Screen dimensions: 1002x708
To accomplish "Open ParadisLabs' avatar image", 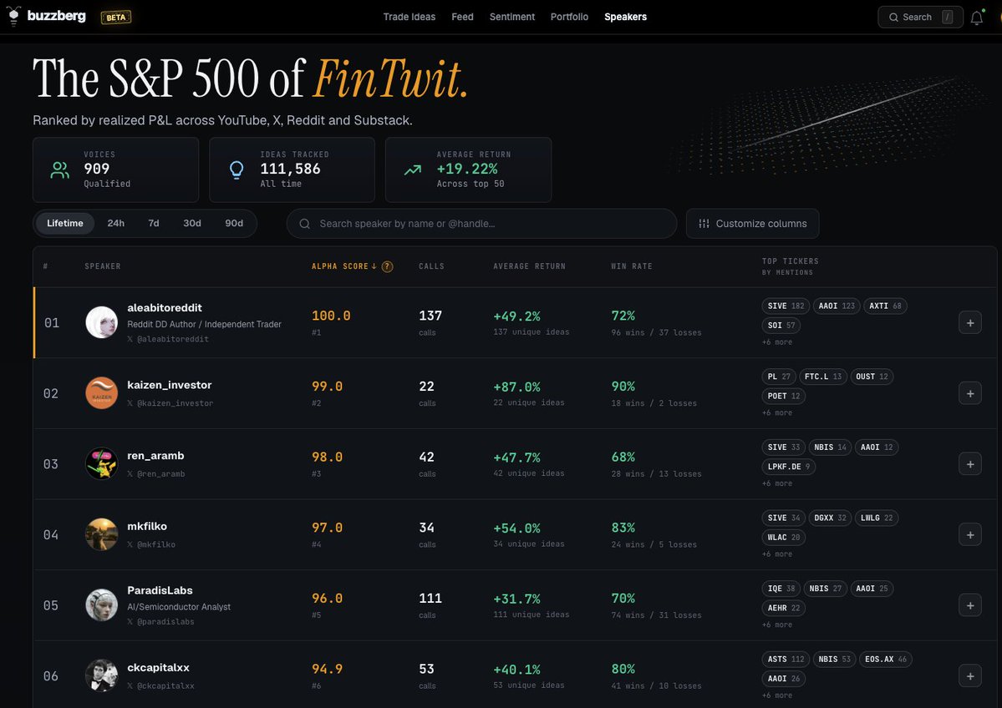I will click(x=102, y=604).
